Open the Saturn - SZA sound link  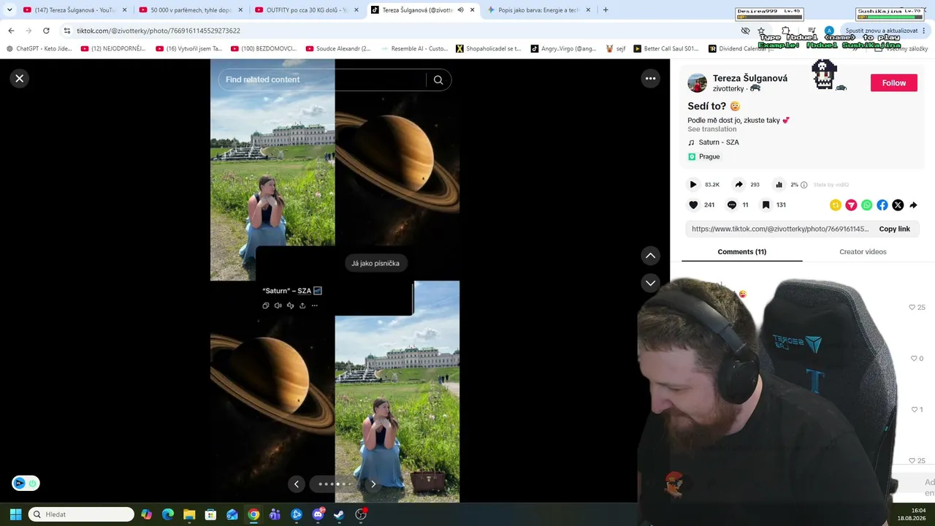tap(719, 142)
